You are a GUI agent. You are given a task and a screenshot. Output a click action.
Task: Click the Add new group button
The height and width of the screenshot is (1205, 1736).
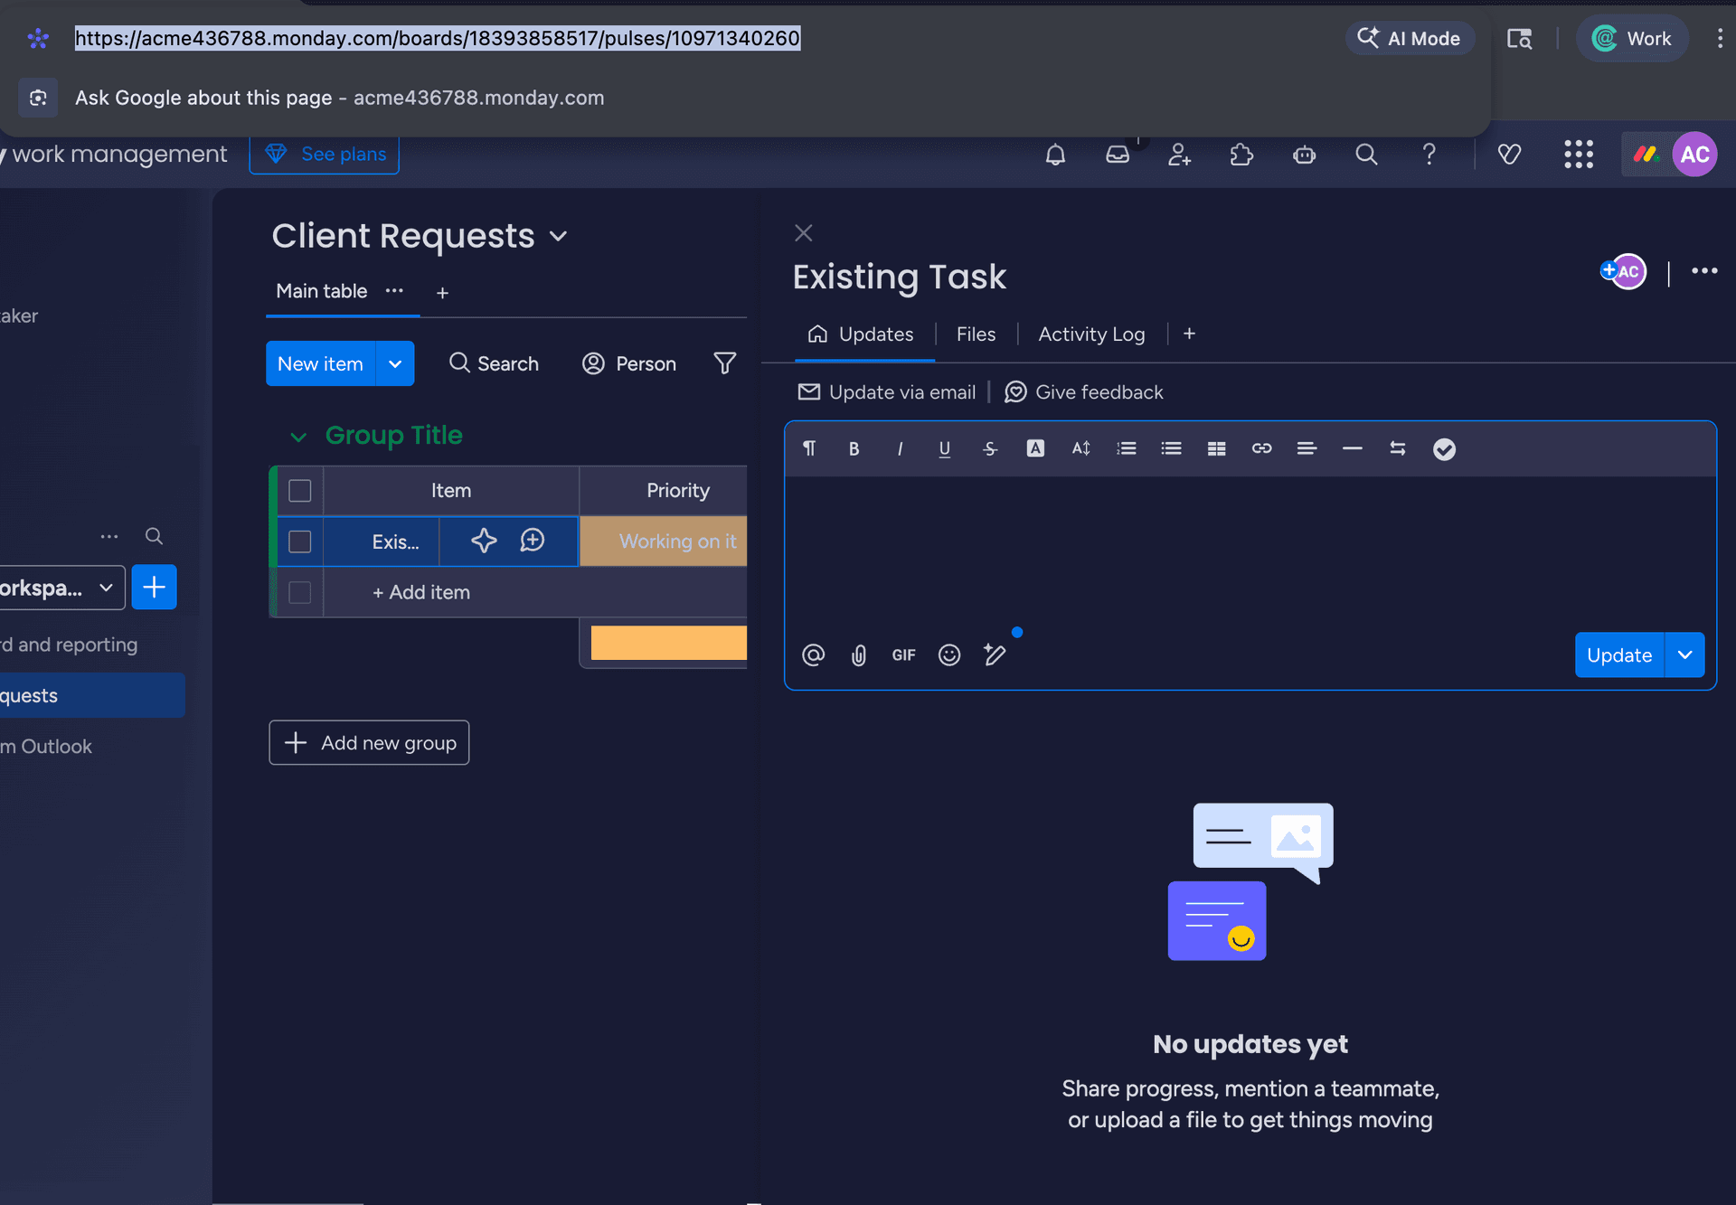pyautogui.click(x=369, y=743)
